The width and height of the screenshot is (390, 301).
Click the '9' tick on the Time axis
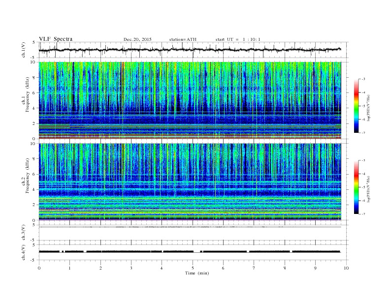click(315, 268)
